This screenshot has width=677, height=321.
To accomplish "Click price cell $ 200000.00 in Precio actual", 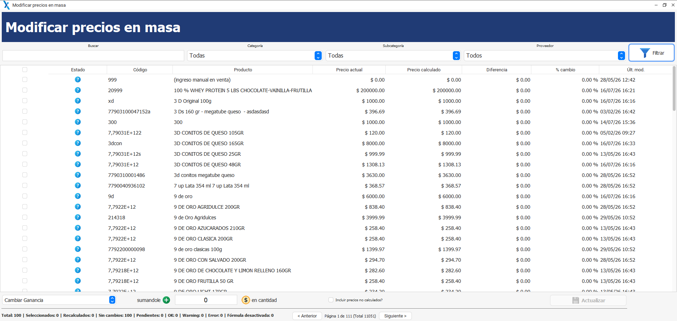I will coord(370,90).
